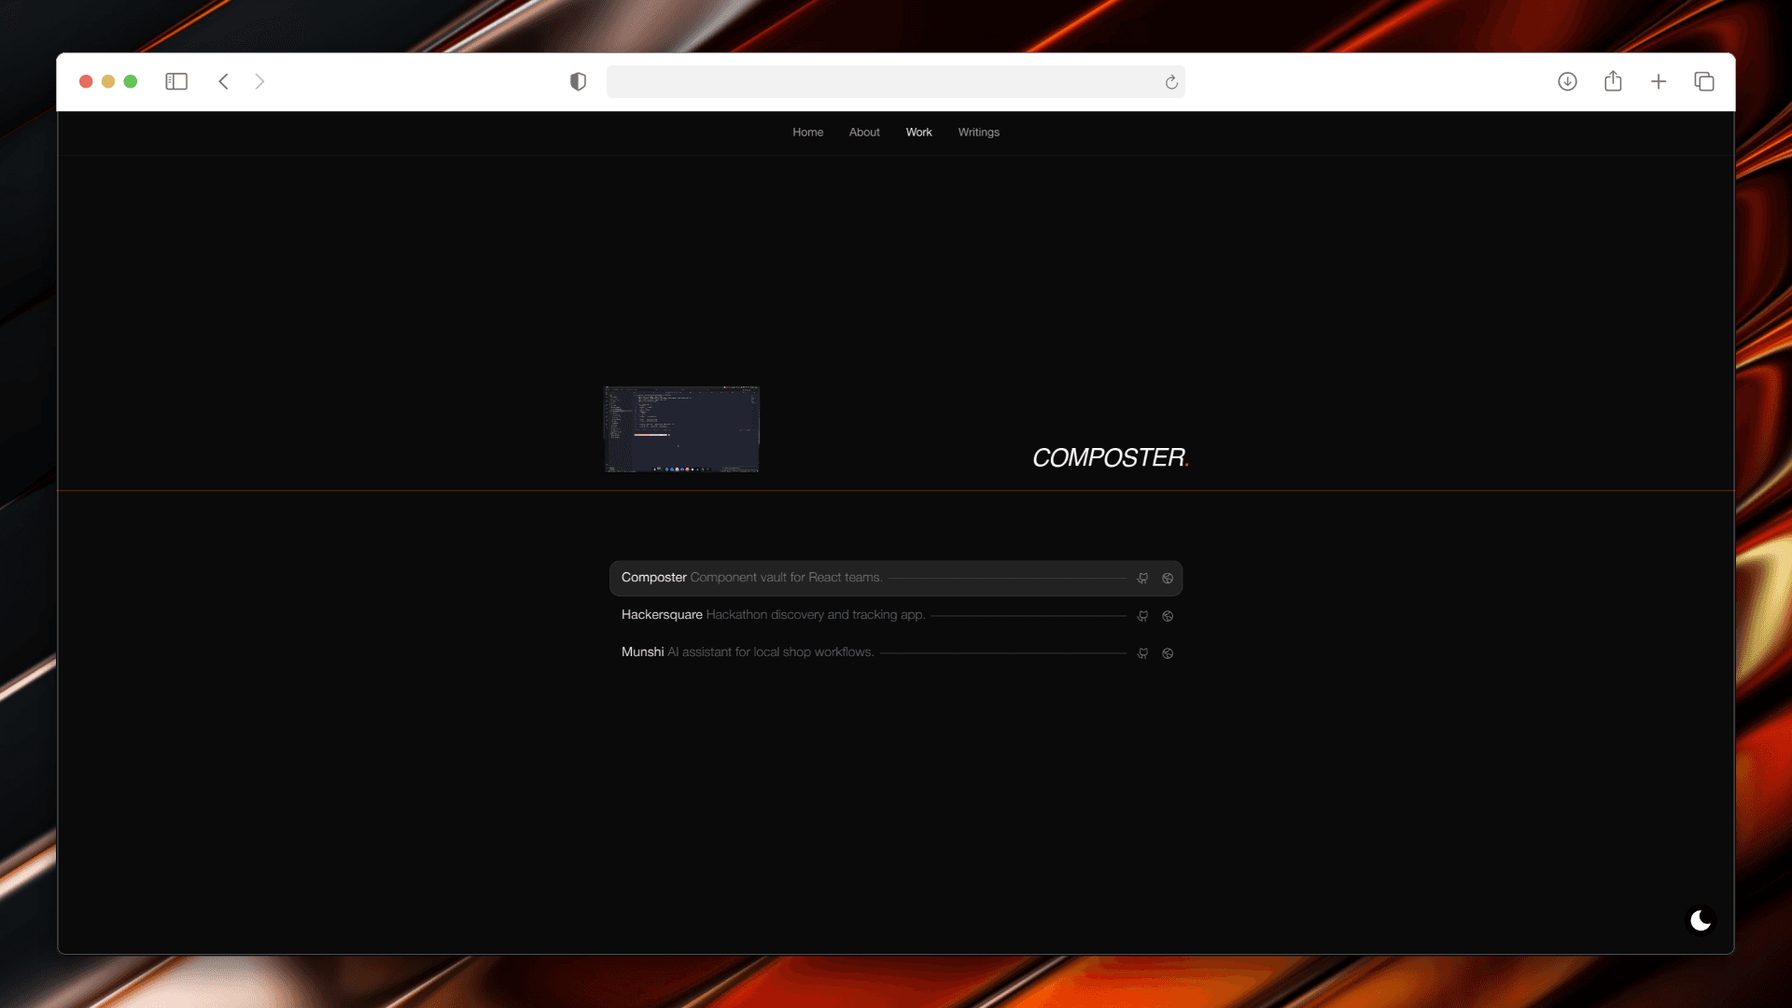Click the browser address bar
Image resolution: width=1792 pixels, height=1008 pixels.
(x=895, y=82)
